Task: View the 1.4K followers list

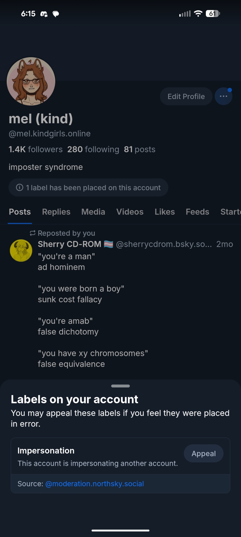Action: [x=35, y=149]
